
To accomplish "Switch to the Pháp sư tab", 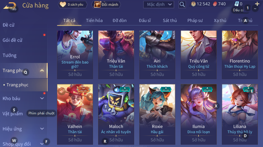I will click(195, 21).
